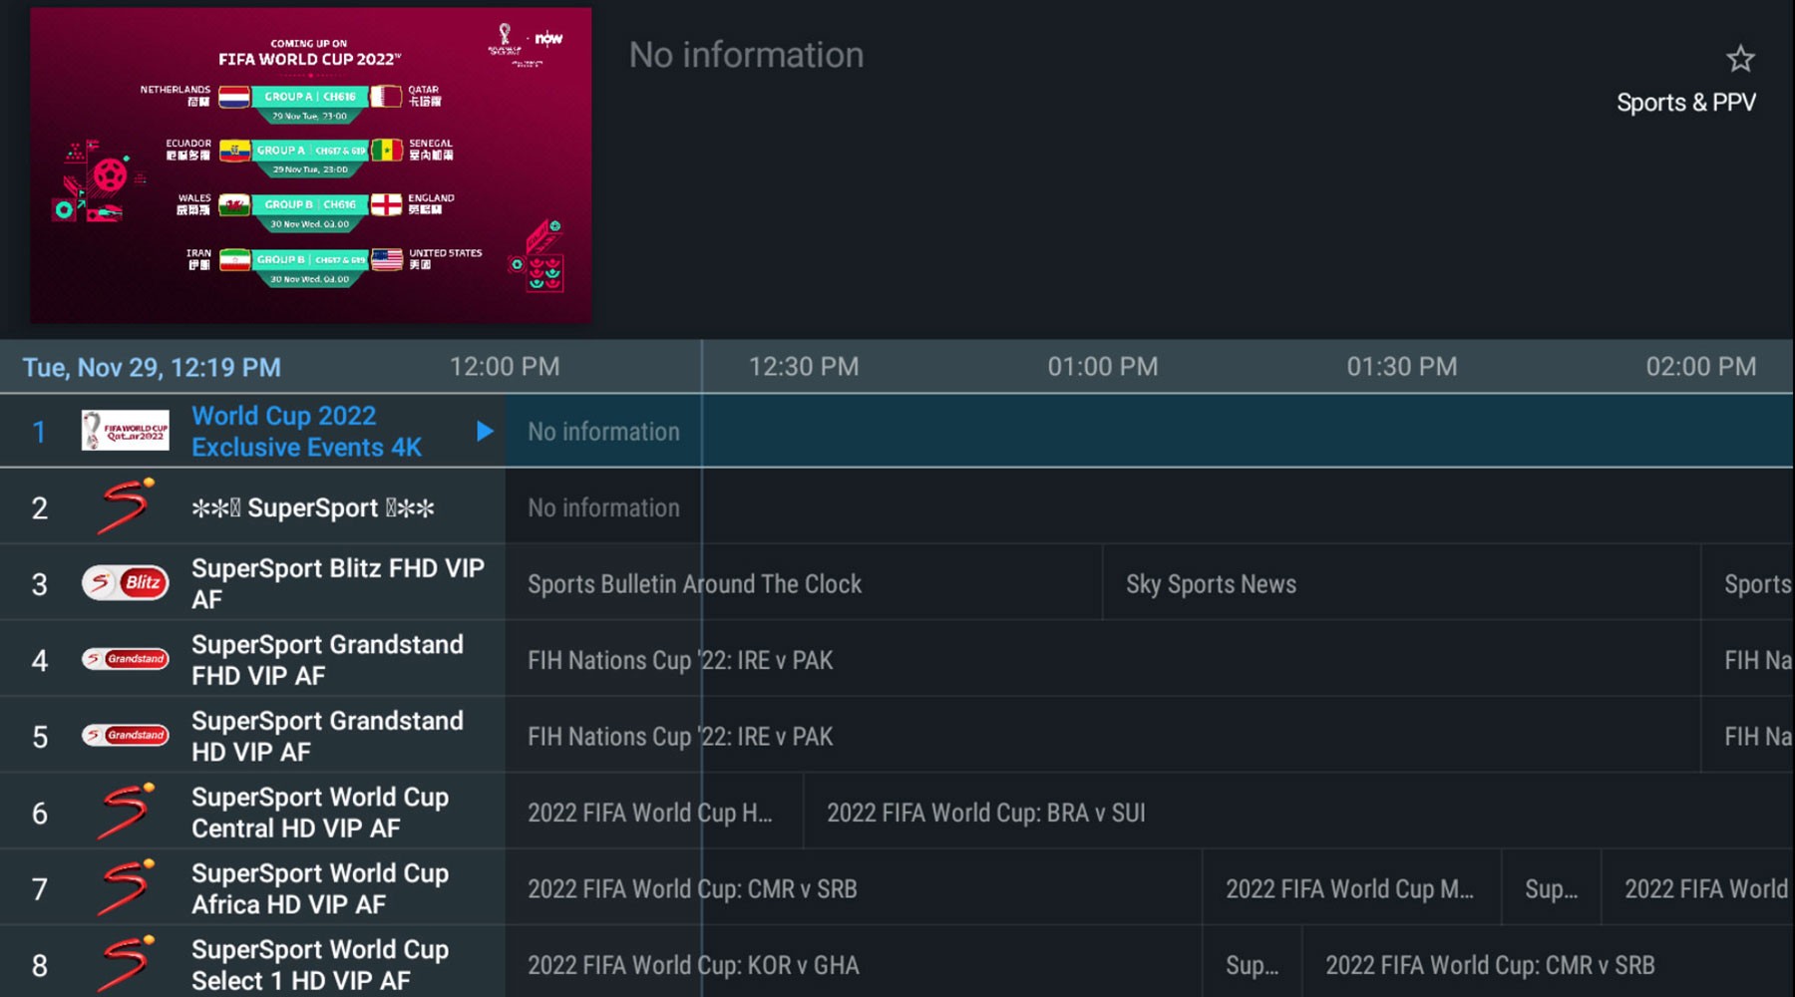Select the **SuperSport** channel name
Image resolution: width=1795 pixels, height=997 pixels.
(313, 507)
